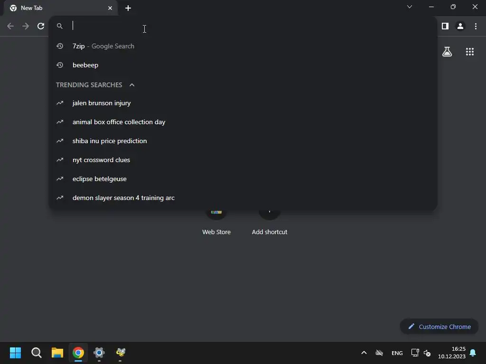Open the Google apps grid
Screen dimensions: 486x364
tap(469, 52)
